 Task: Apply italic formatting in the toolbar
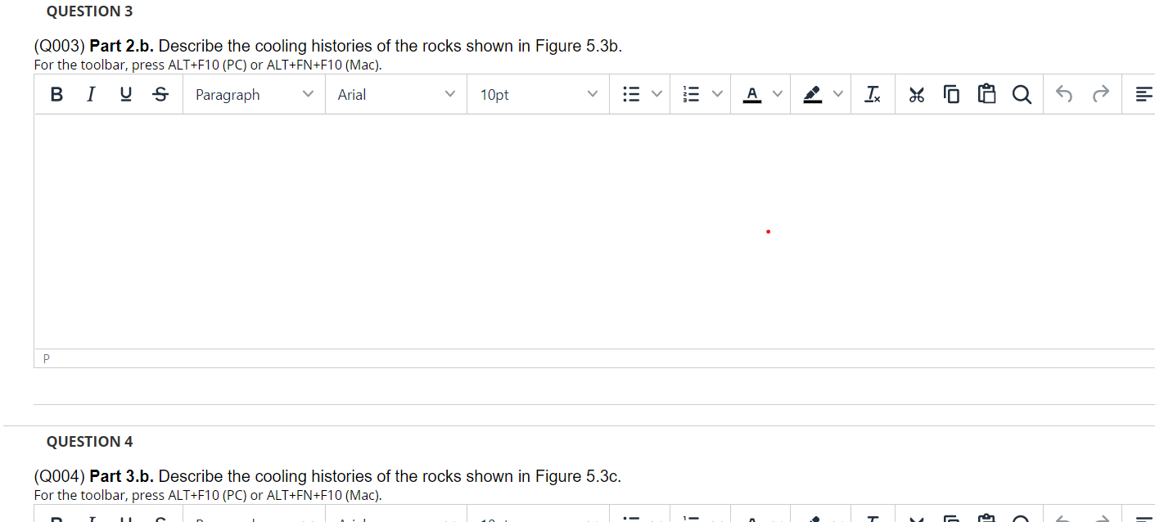pos(90,94)
